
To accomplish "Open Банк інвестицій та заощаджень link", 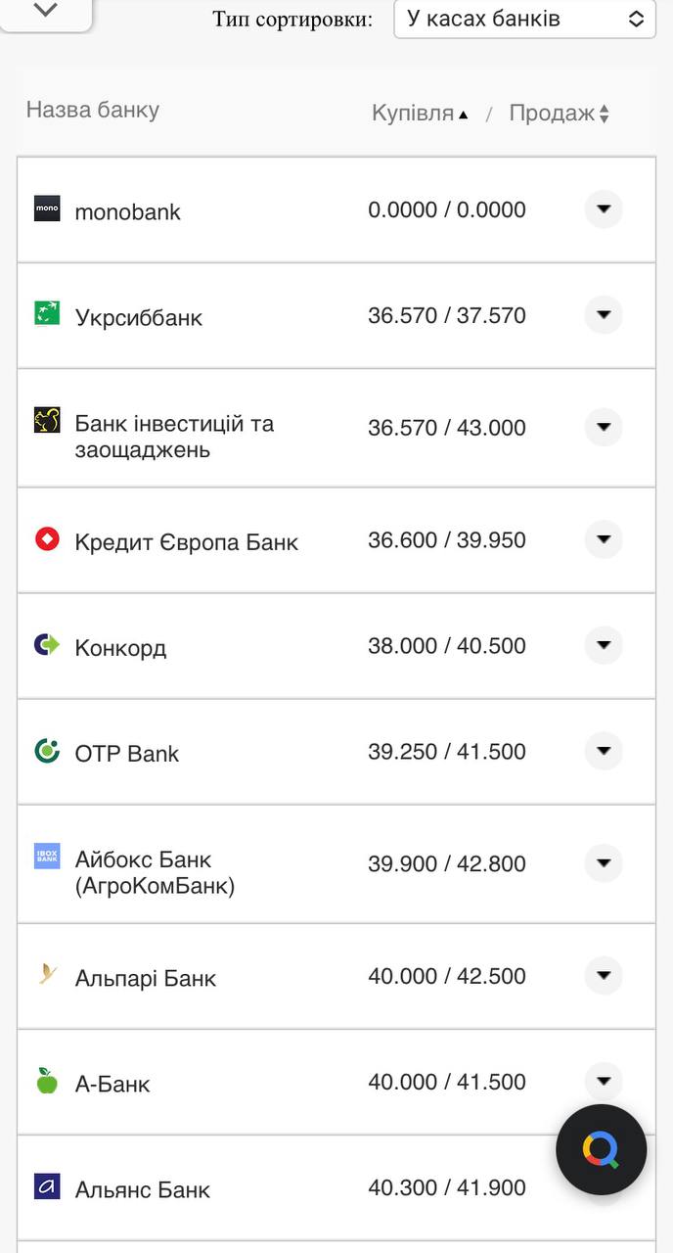I will point(174,437).
